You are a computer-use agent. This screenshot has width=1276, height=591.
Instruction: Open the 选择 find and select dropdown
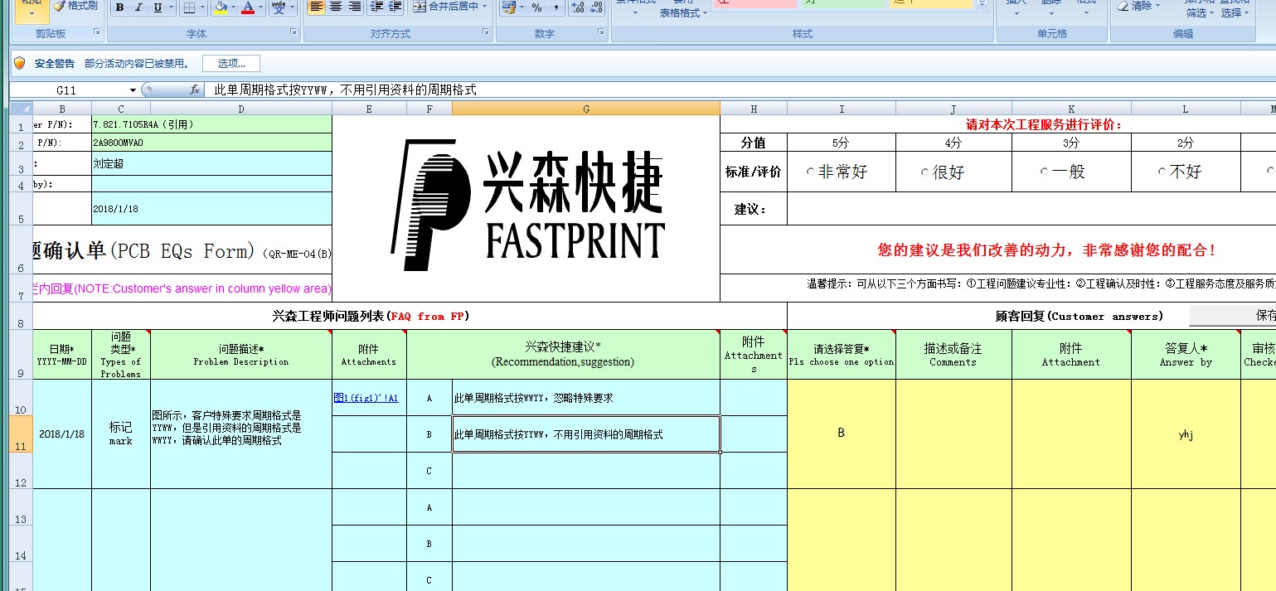[x=1235, y=12]
